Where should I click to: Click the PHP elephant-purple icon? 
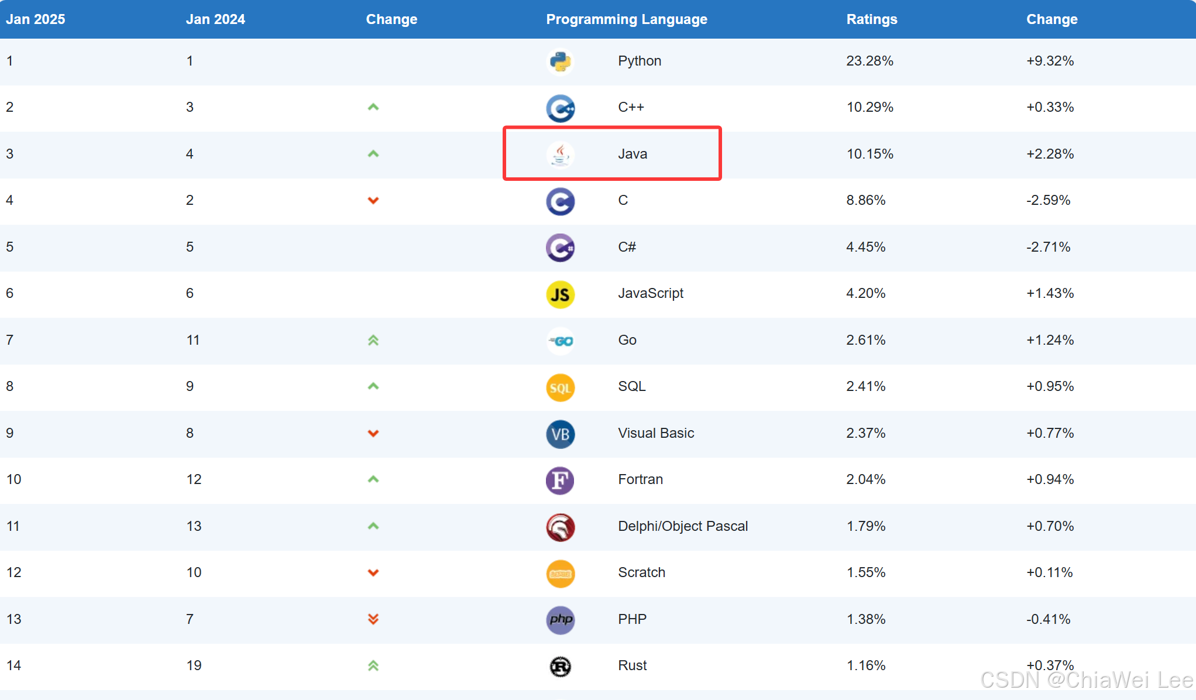560,620
